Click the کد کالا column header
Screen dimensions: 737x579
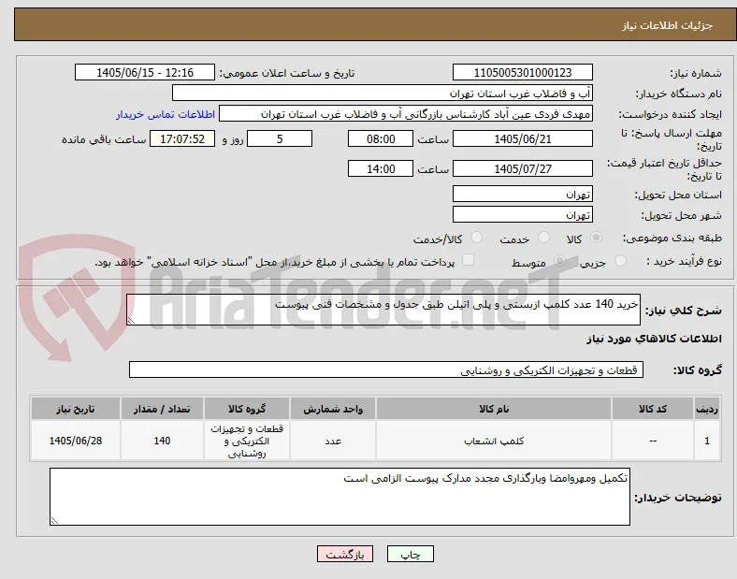click(x=653, y=409)
